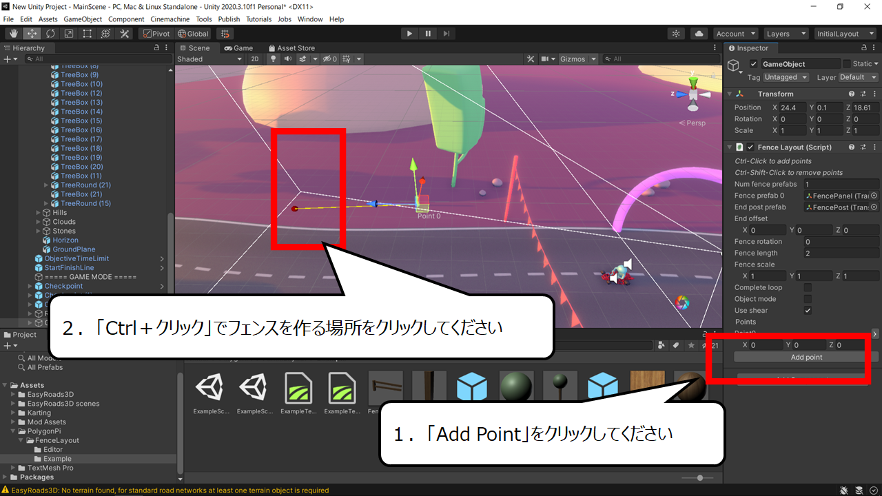Toggle the Static checkbox
This screenshot has height=496, width=882.
coord(846,64)
